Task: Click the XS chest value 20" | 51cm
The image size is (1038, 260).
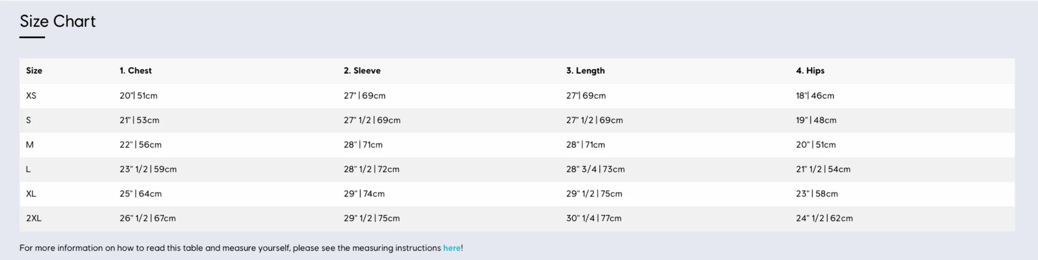Action: [x=138, y=96]
